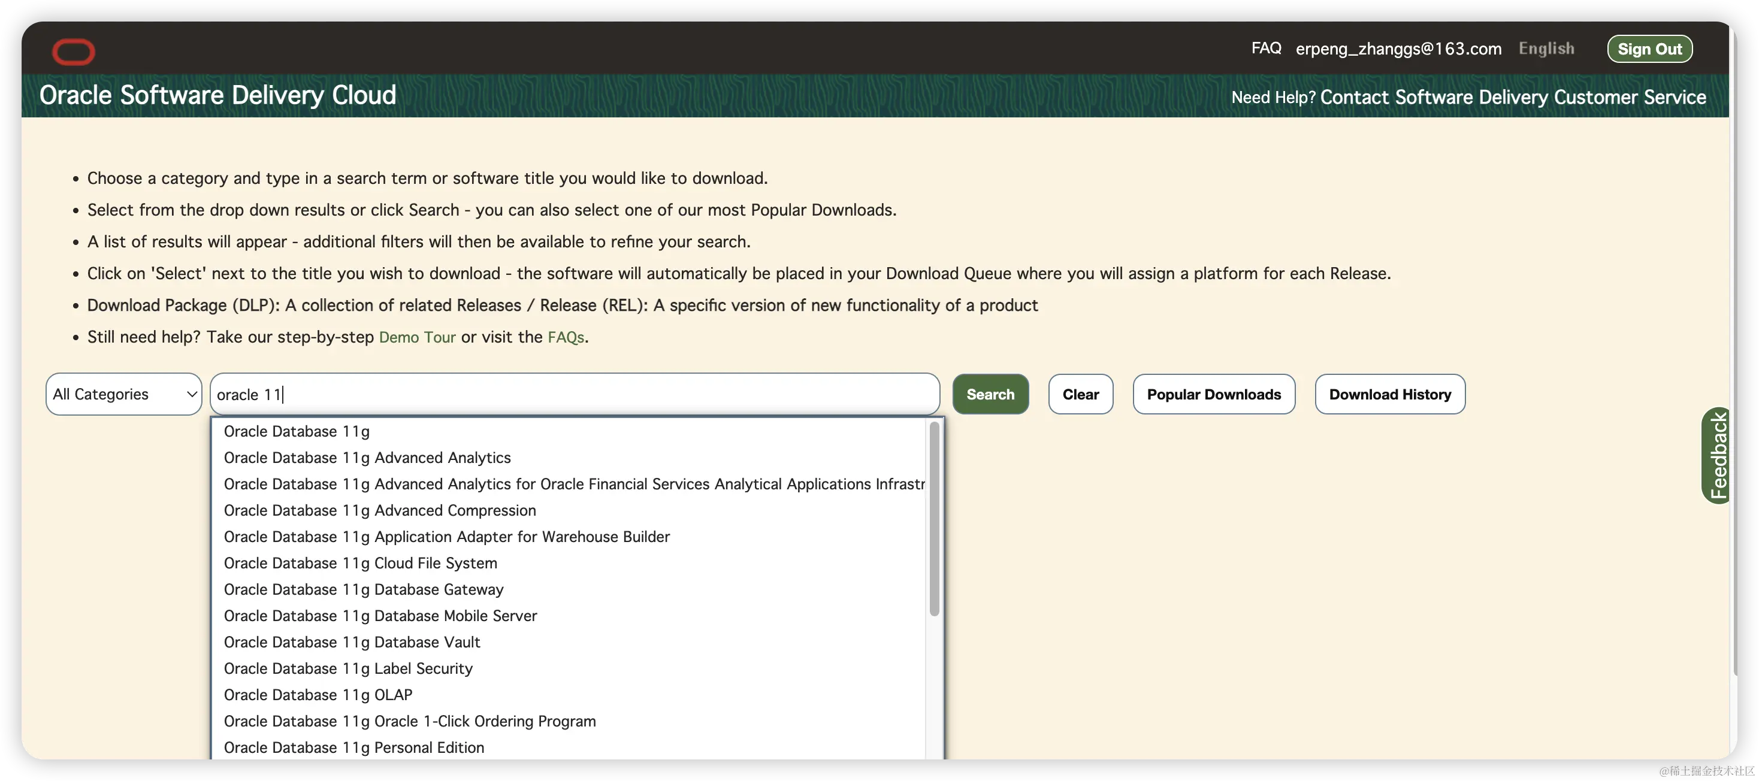This screenshot has height=781, width=1759.
Task: Click the green Search button
Action: coord(990,394)
